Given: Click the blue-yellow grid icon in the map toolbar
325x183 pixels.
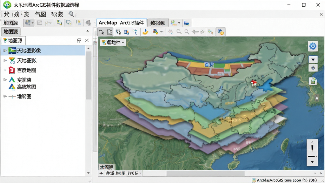Looking at the screenshot, I should pos(126,32).
